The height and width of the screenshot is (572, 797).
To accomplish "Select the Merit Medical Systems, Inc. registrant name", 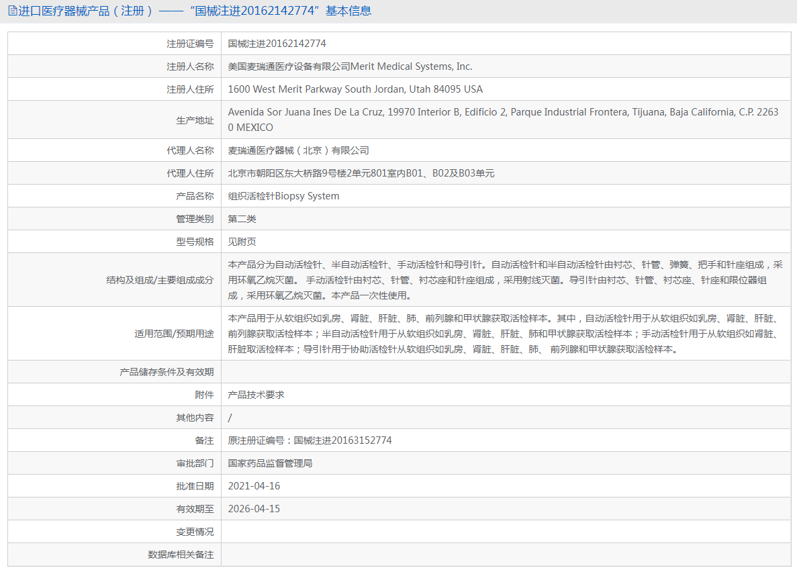I will (x=350, y=66).
